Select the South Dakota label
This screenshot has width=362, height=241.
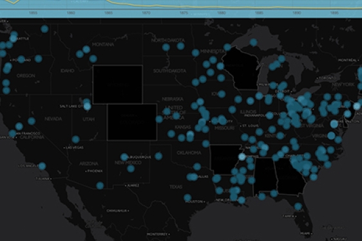[169, 71]
